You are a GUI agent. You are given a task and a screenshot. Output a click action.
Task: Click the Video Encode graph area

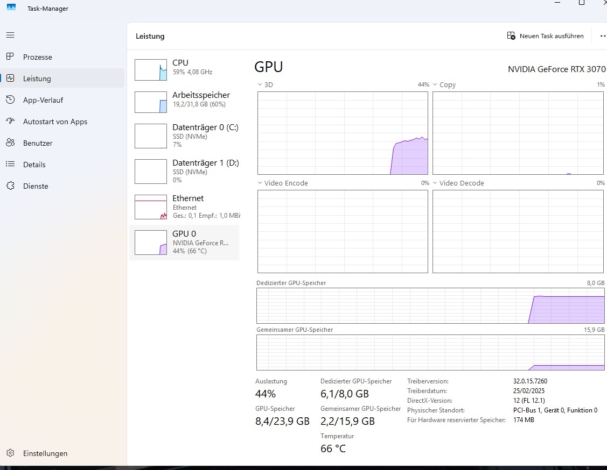(343, 232)
